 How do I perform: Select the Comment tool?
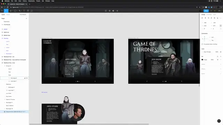click(x=32, y=11)
